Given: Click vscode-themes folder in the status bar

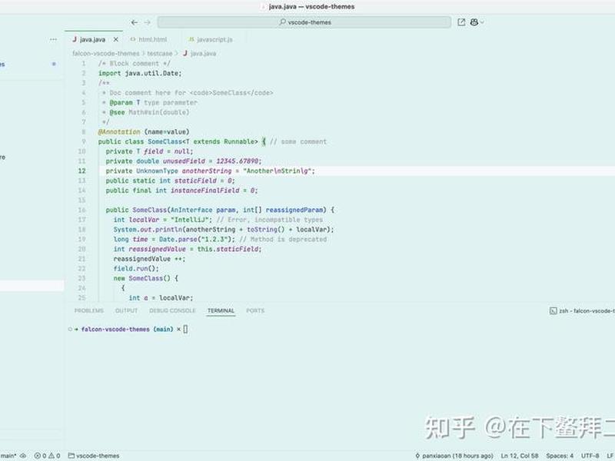Looking at the screenshot, I should pyautogui.click(x=94, y=456).
